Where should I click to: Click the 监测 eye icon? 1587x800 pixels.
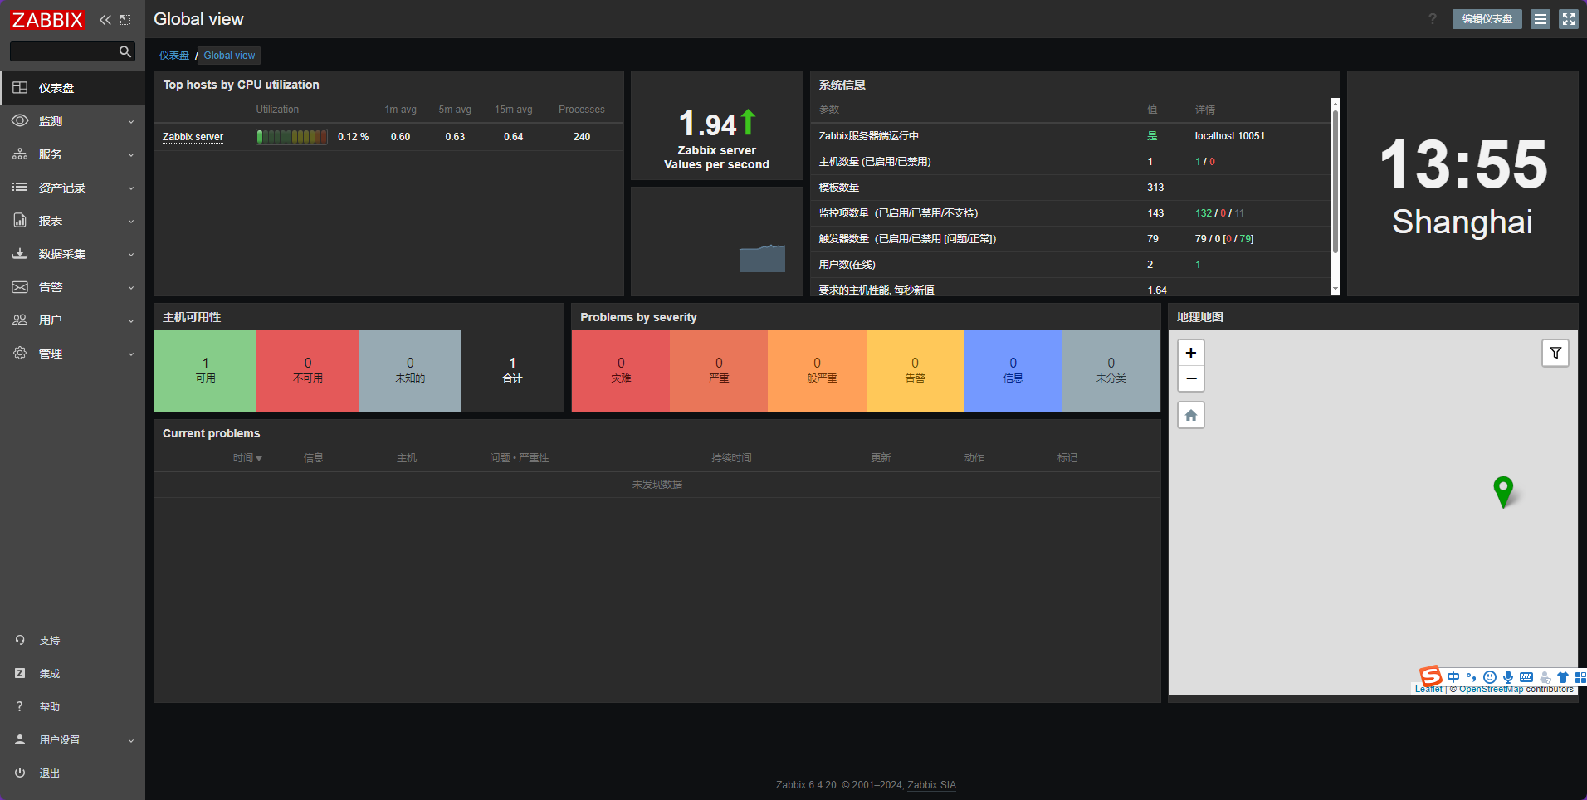tap(20, 120)
